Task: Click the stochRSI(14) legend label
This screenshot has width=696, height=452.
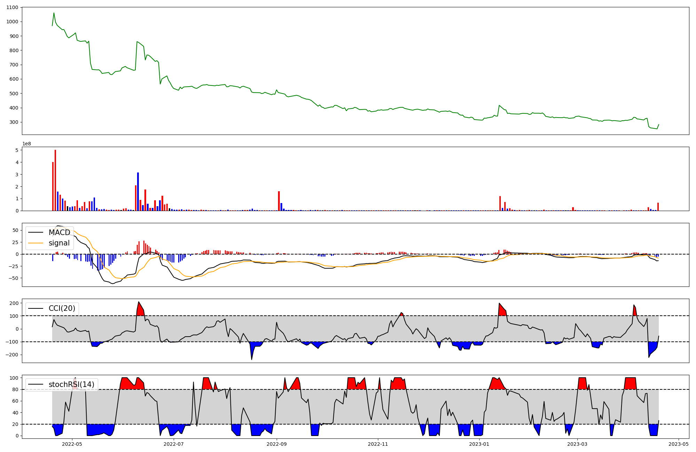Action: click(x=71, y=384)
